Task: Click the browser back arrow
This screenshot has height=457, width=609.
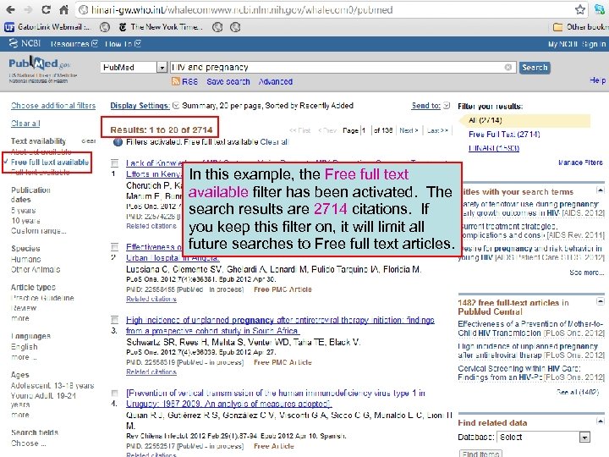Action: [x=10, y=9]
